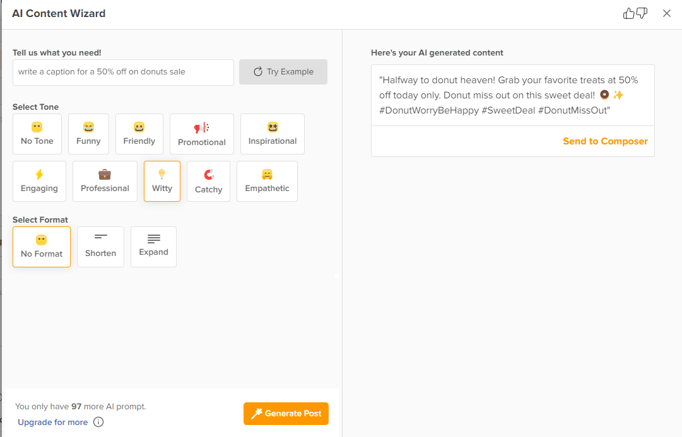This screenshot has height=437, width=682.
Task: Give thumbs down on generated content
Action: pyautogui.click(x=640, y=13)
